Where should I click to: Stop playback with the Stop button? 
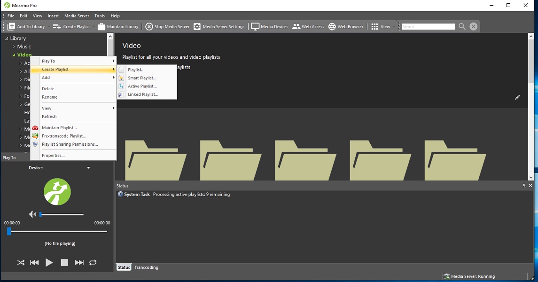click(x=64, y=262)
